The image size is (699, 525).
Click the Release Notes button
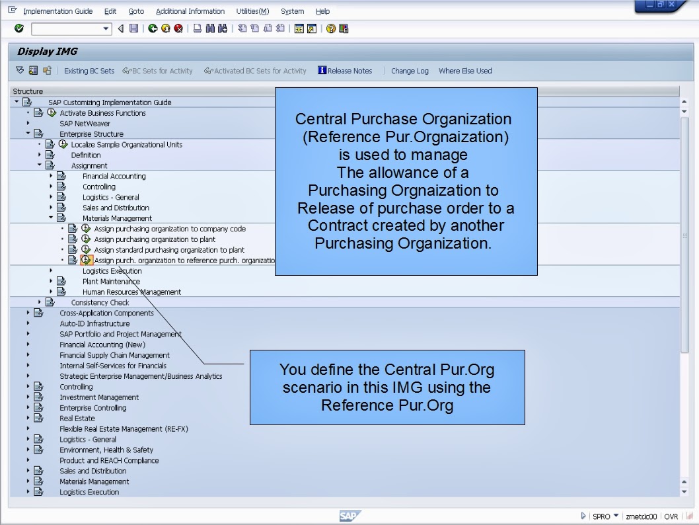pos(345,71)
